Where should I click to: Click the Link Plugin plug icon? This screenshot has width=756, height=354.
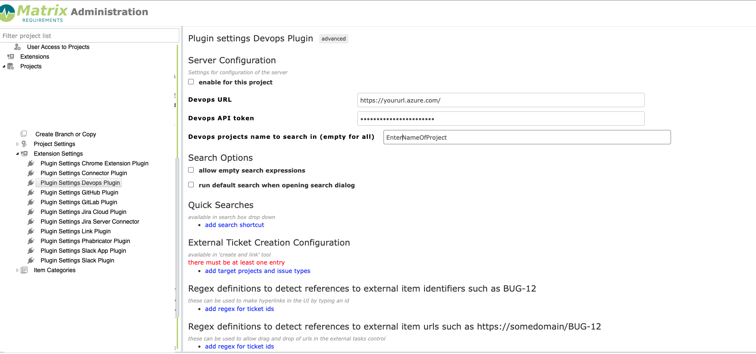coord(31,231)
